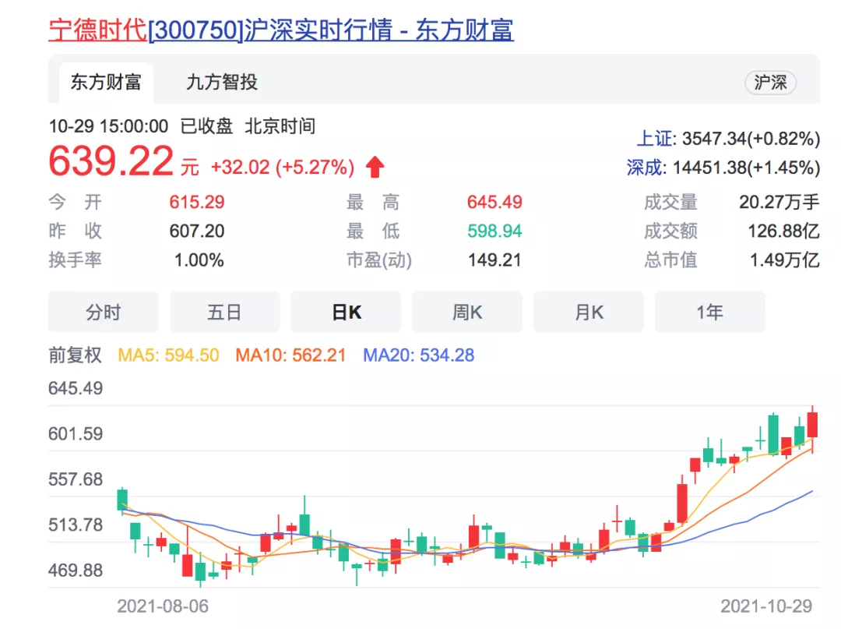
Task: Select the 周K chart tab
Action: point(467,312)
